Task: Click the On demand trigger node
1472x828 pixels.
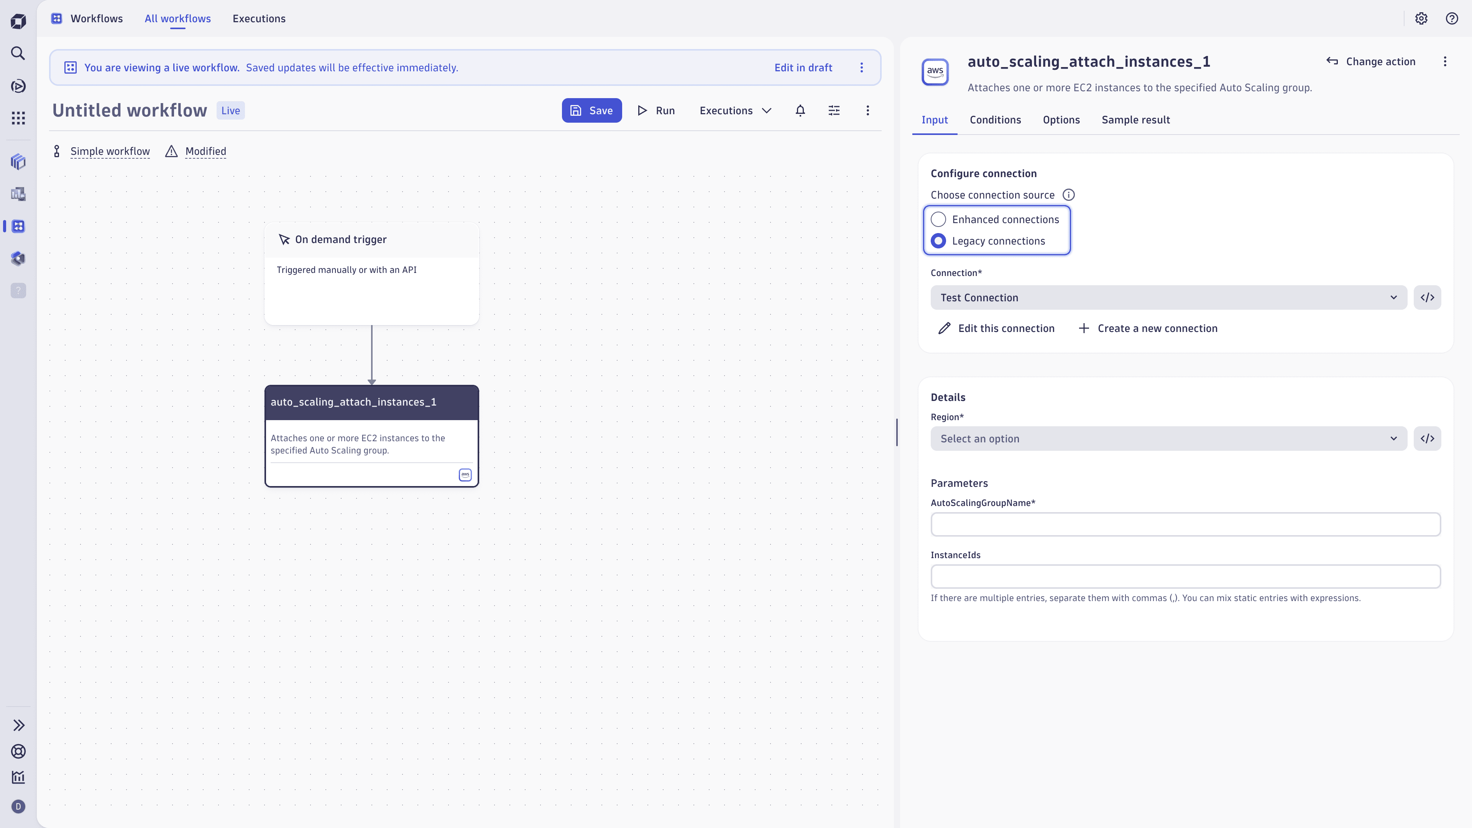Action: [371, 274]
